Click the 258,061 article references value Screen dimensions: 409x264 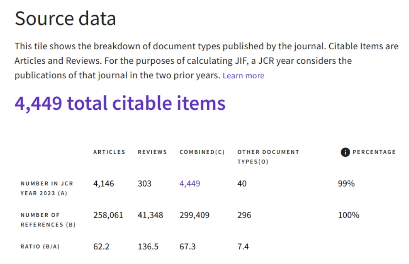pyautogui.click(x=108, y=215)
